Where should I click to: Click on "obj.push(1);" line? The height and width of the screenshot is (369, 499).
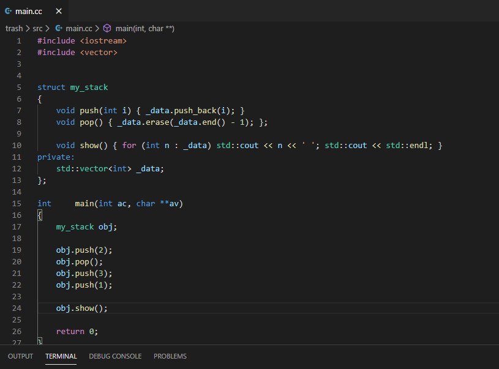click(x=84, y=285)
